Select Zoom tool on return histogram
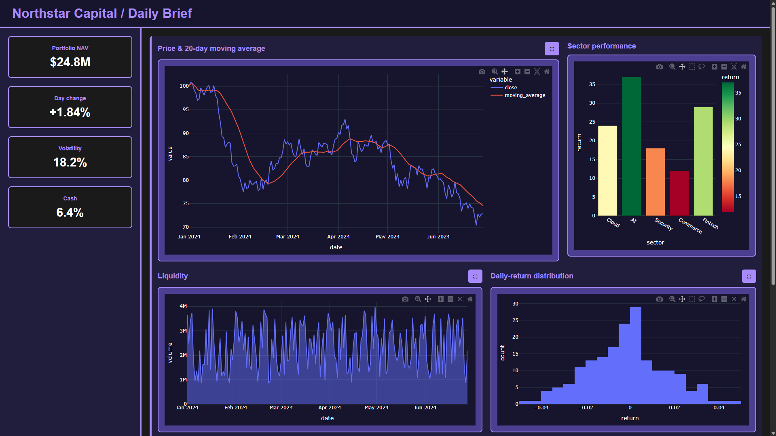The width and height of the screenshot is (776, 436). point(672,299)
